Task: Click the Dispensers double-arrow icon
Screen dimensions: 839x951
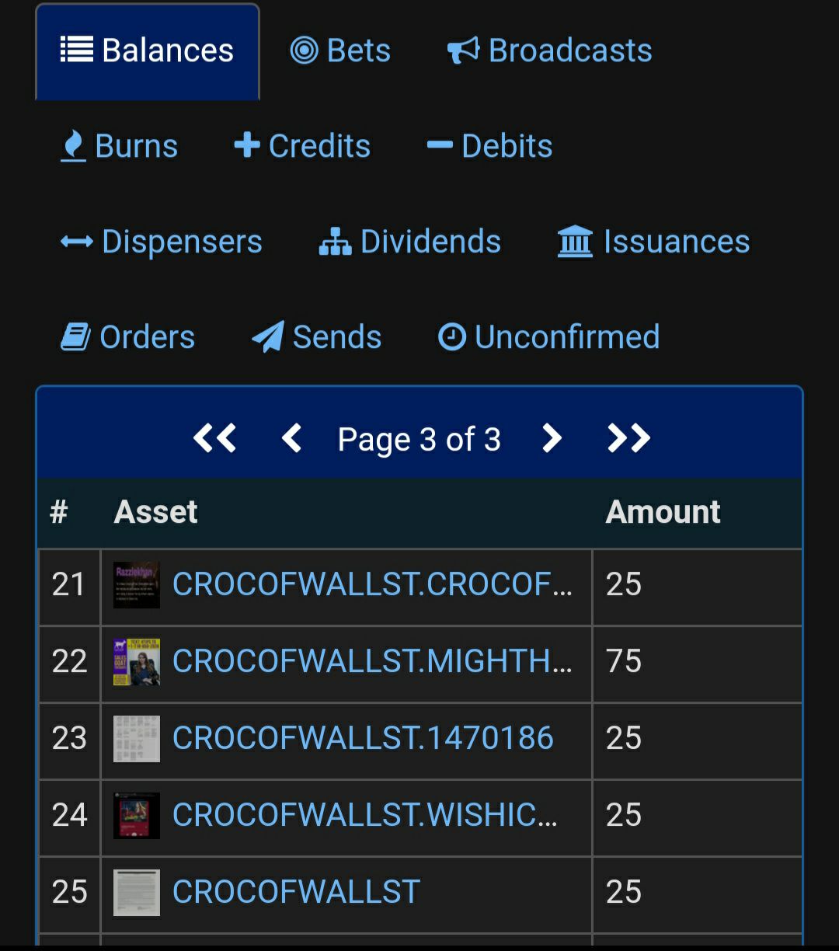Action: [x=77, y=242]
